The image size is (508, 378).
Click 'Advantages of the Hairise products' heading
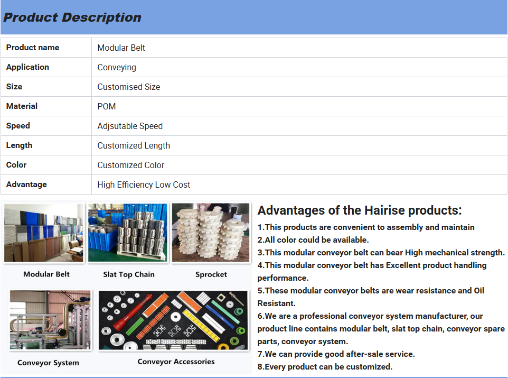tap(360, 210)
